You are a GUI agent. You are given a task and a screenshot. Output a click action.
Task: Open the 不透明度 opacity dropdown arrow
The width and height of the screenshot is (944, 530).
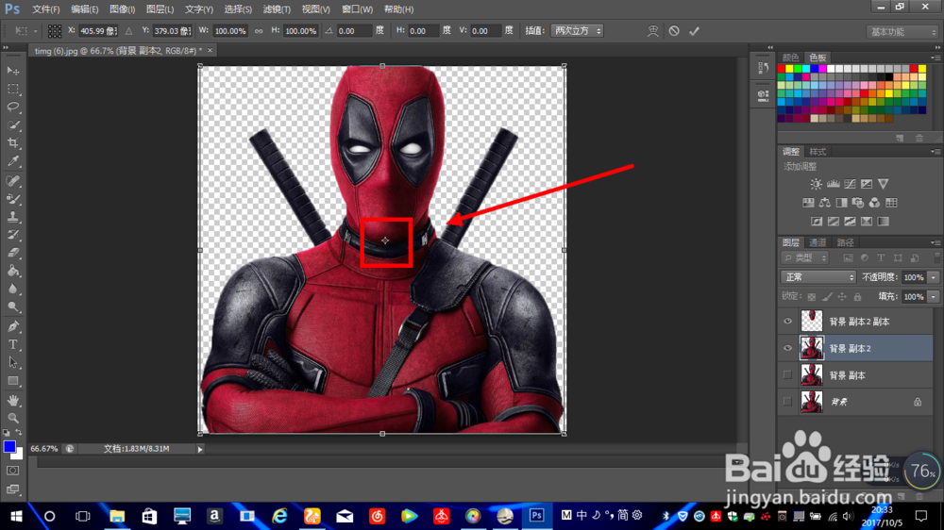pos(934,277)
